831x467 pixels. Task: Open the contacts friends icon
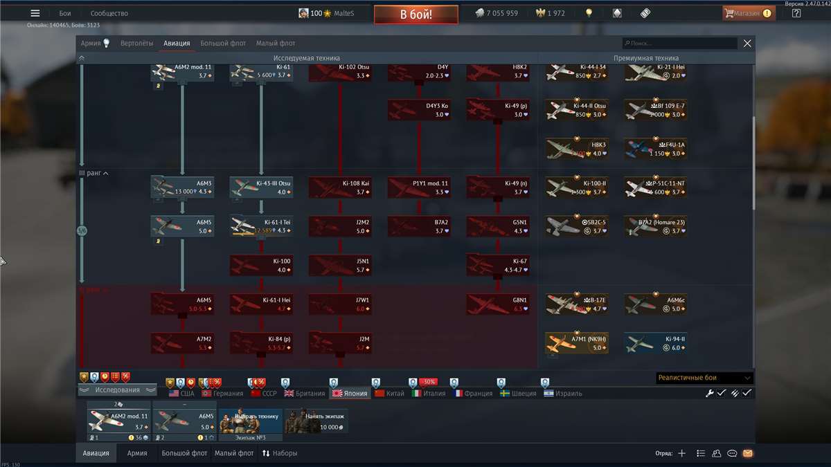717,453
